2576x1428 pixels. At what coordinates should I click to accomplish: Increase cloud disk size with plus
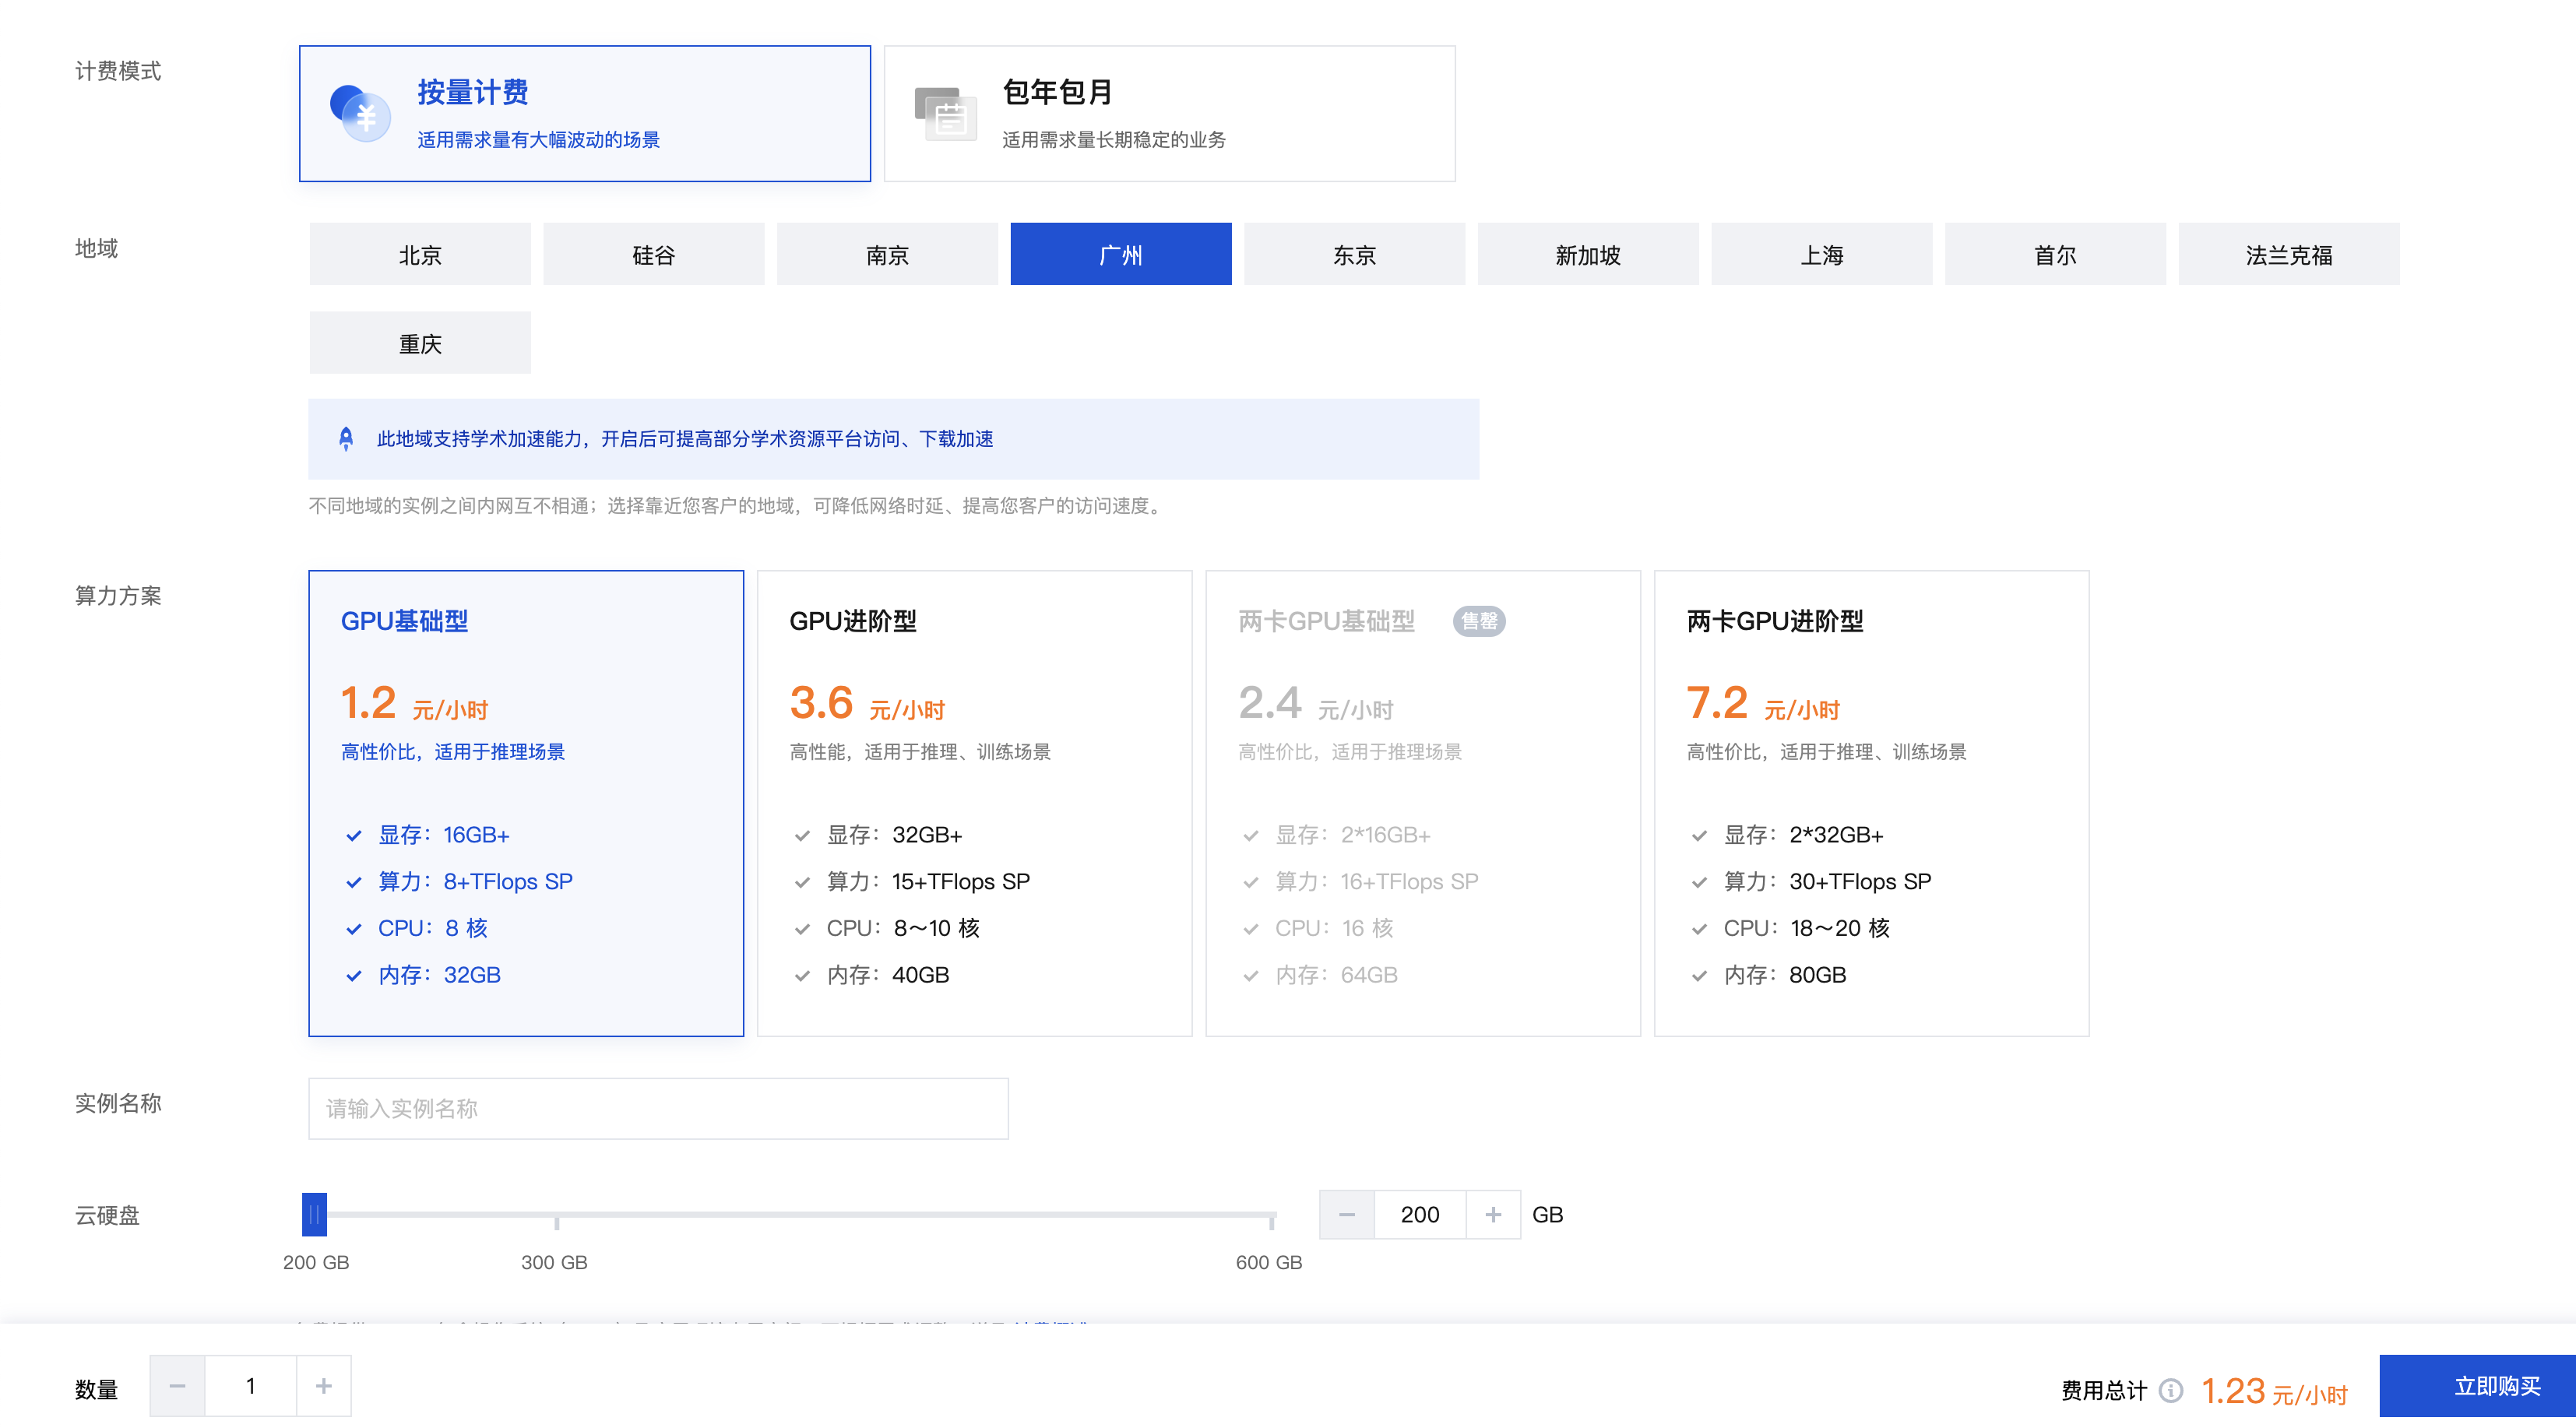pyautogui.click(x=1493, y=1214)
